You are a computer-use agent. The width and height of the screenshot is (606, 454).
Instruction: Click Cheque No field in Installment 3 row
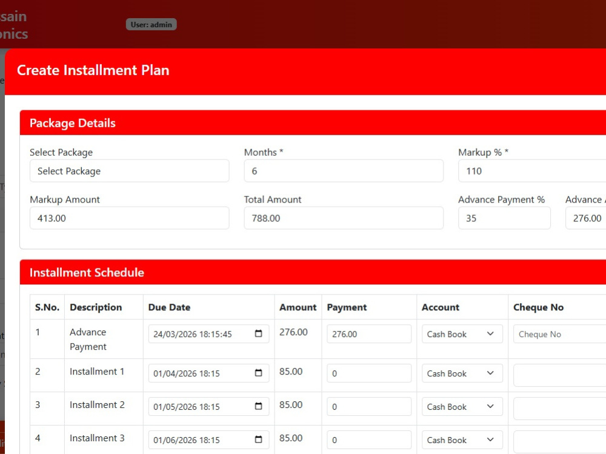coord(559,441)
